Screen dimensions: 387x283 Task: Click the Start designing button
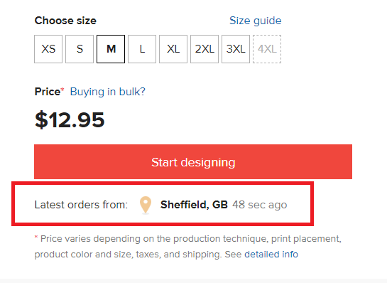point(193,161)
